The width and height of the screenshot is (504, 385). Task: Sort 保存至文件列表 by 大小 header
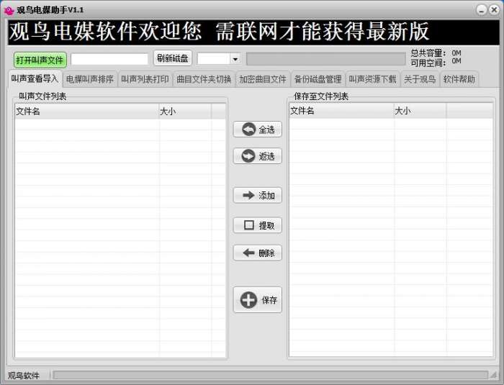click(420, 111)
